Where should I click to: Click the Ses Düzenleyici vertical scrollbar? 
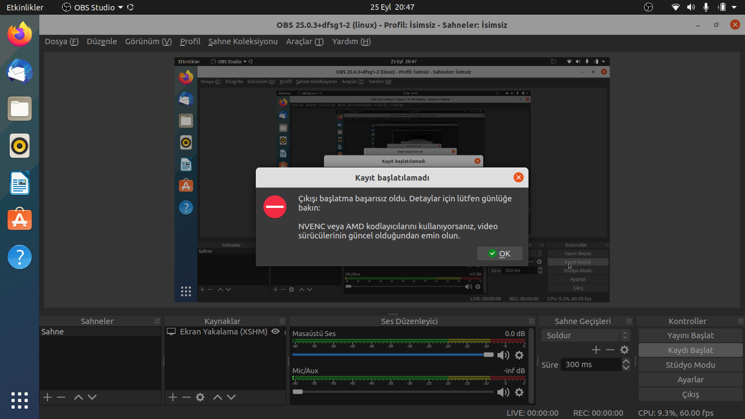pyautogui.click(x=532, y=365)
